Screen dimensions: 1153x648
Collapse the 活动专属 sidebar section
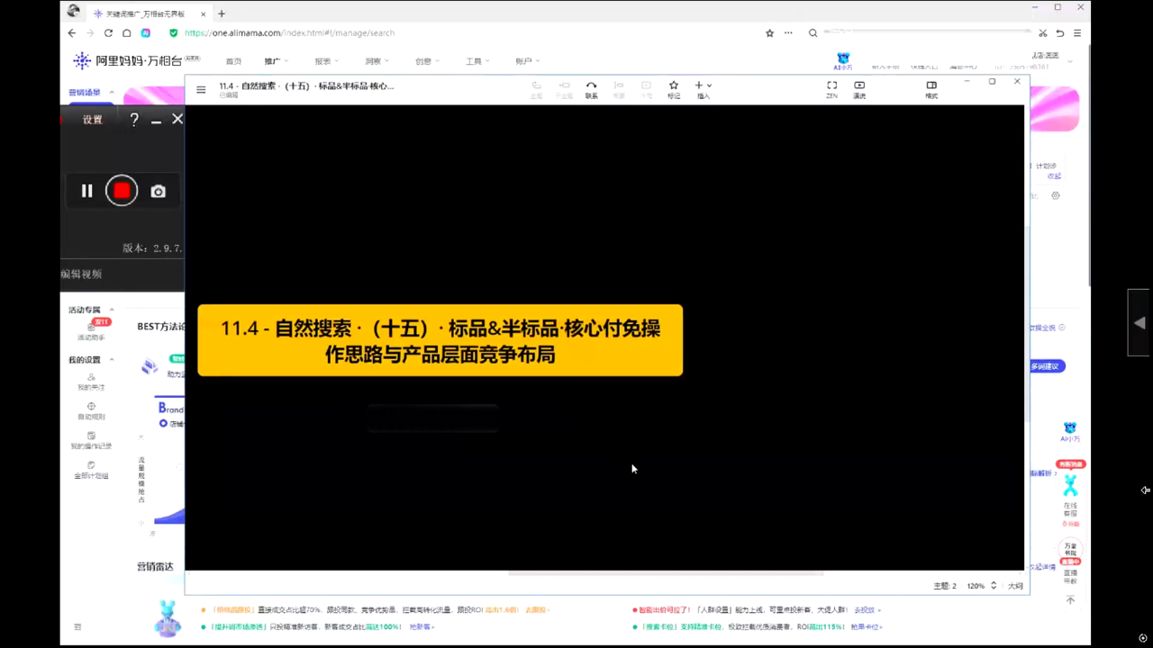(x=112, y=310)
